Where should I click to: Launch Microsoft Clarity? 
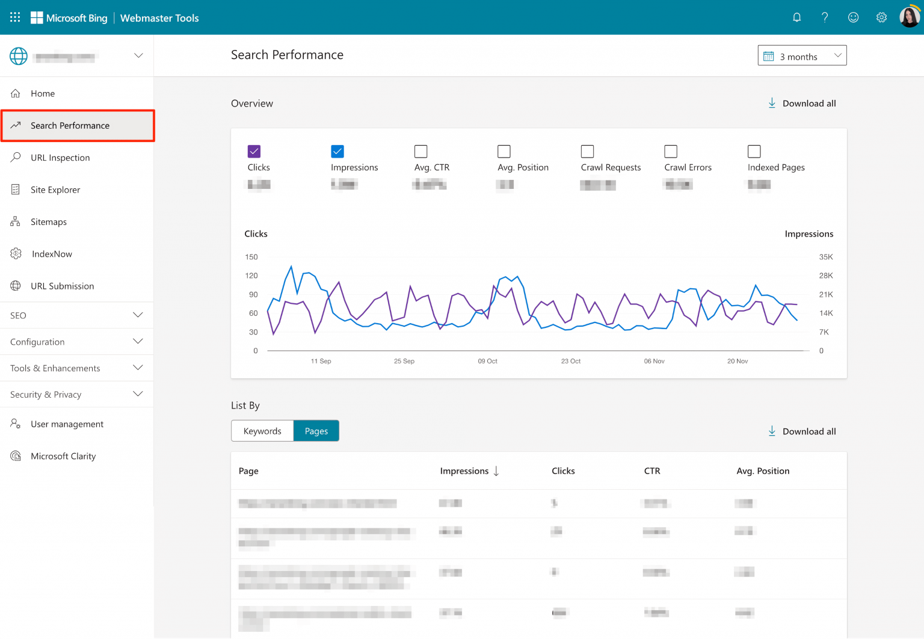tap(63, 455)
